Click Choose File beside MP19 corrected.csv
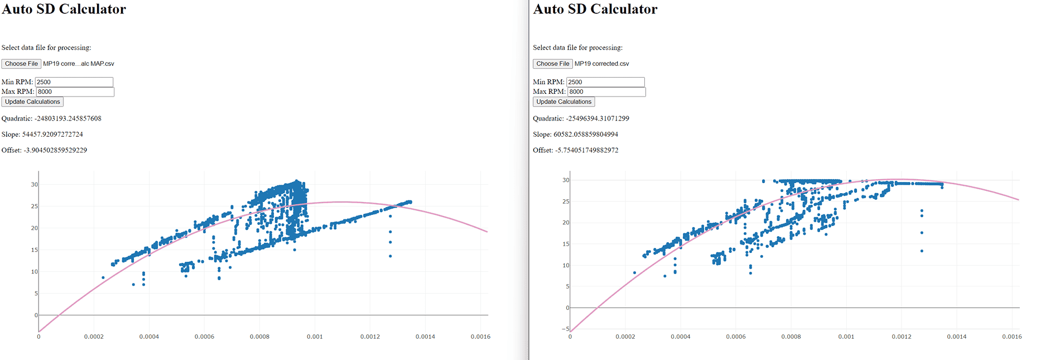The height and width of the screenshot is (360, 1060). tap(553, 64)
